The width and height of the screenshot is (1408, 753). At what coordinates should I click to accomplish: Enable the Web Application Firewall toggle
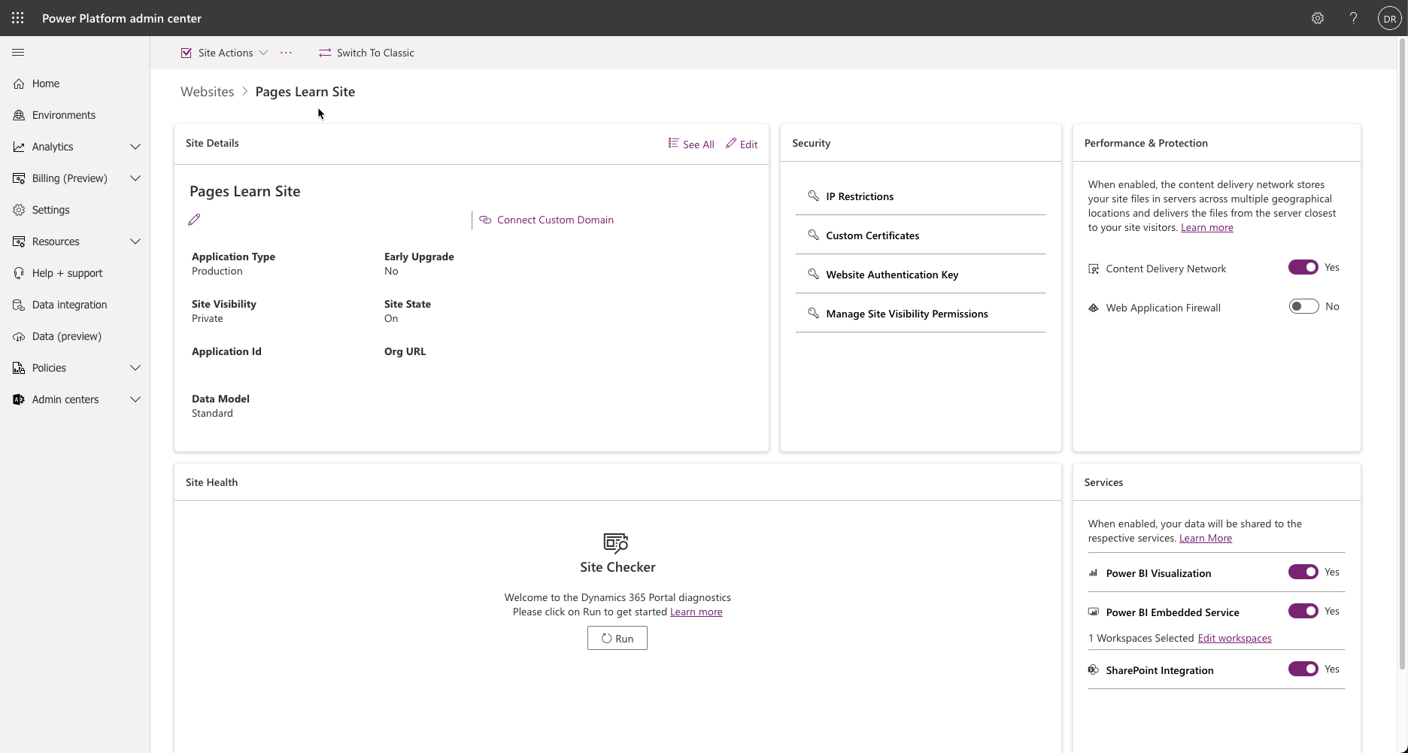(x=1303, y=306)
